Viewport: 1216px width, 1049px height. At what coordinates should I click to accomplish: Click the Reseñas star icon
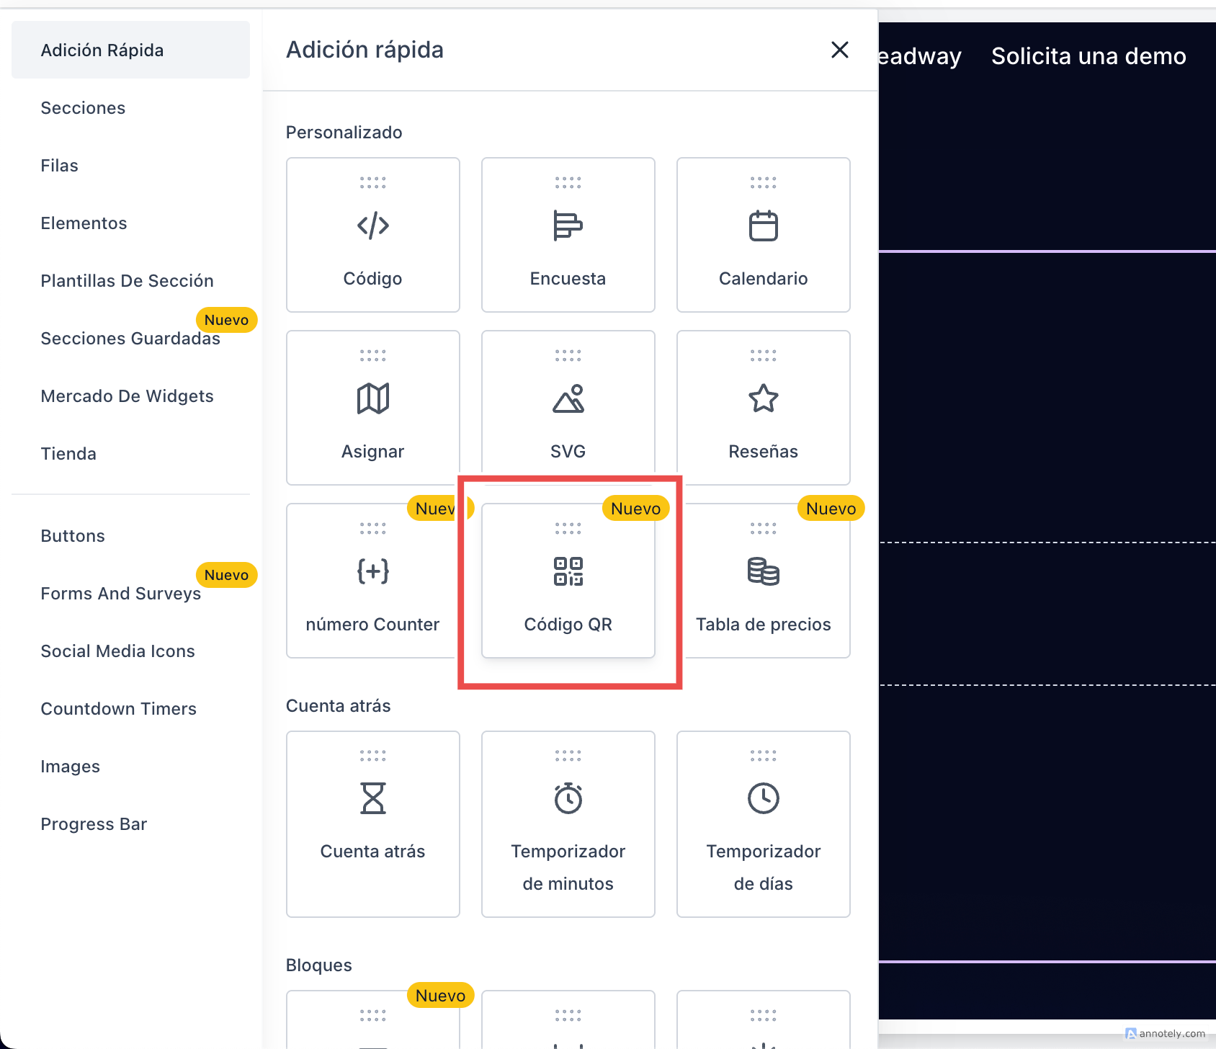click(763, 398)
